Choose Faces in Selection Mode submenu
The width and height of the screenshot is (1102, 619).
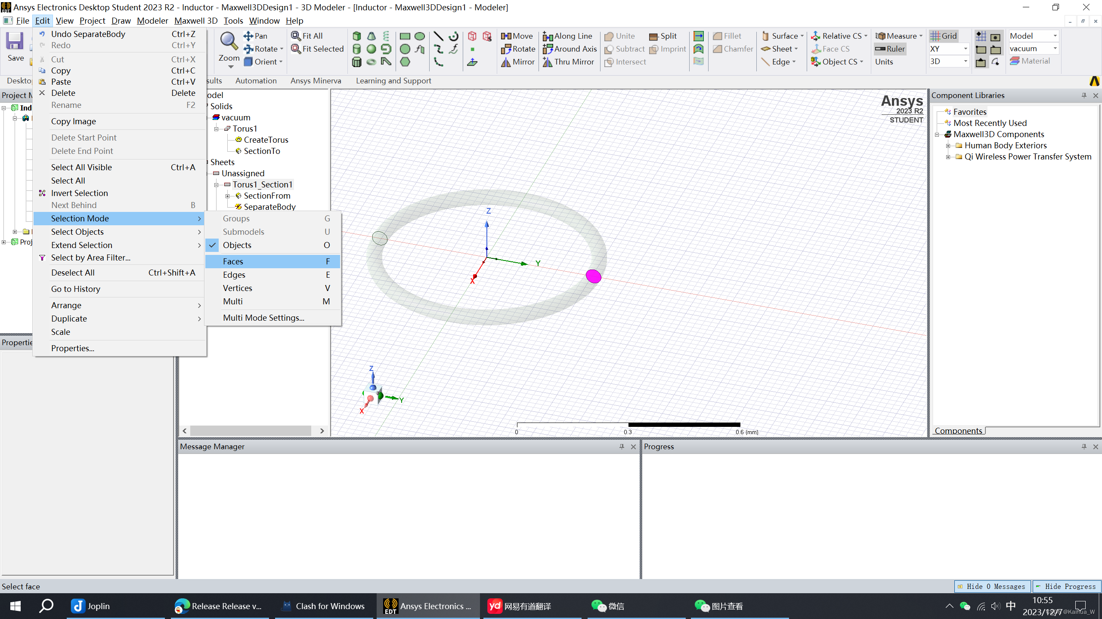tap(233, 261)
